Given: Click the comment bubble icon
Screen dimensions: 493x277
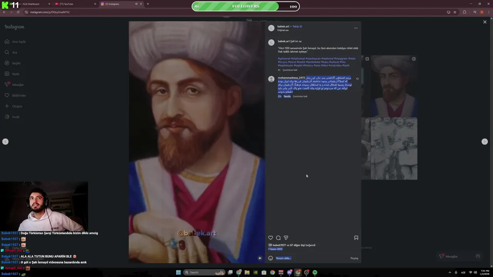Looking at the screenshot, I should click(x=278, y=238).
